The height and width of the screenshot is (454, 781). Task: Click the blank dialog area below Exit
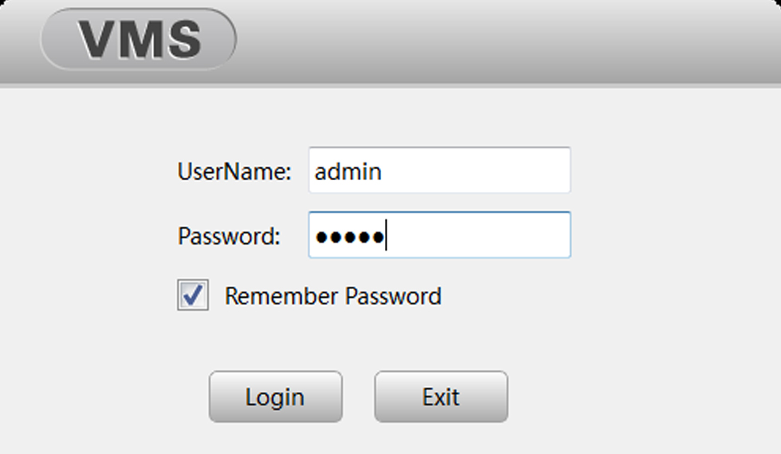pyautogui.click(x=442, y=439)
